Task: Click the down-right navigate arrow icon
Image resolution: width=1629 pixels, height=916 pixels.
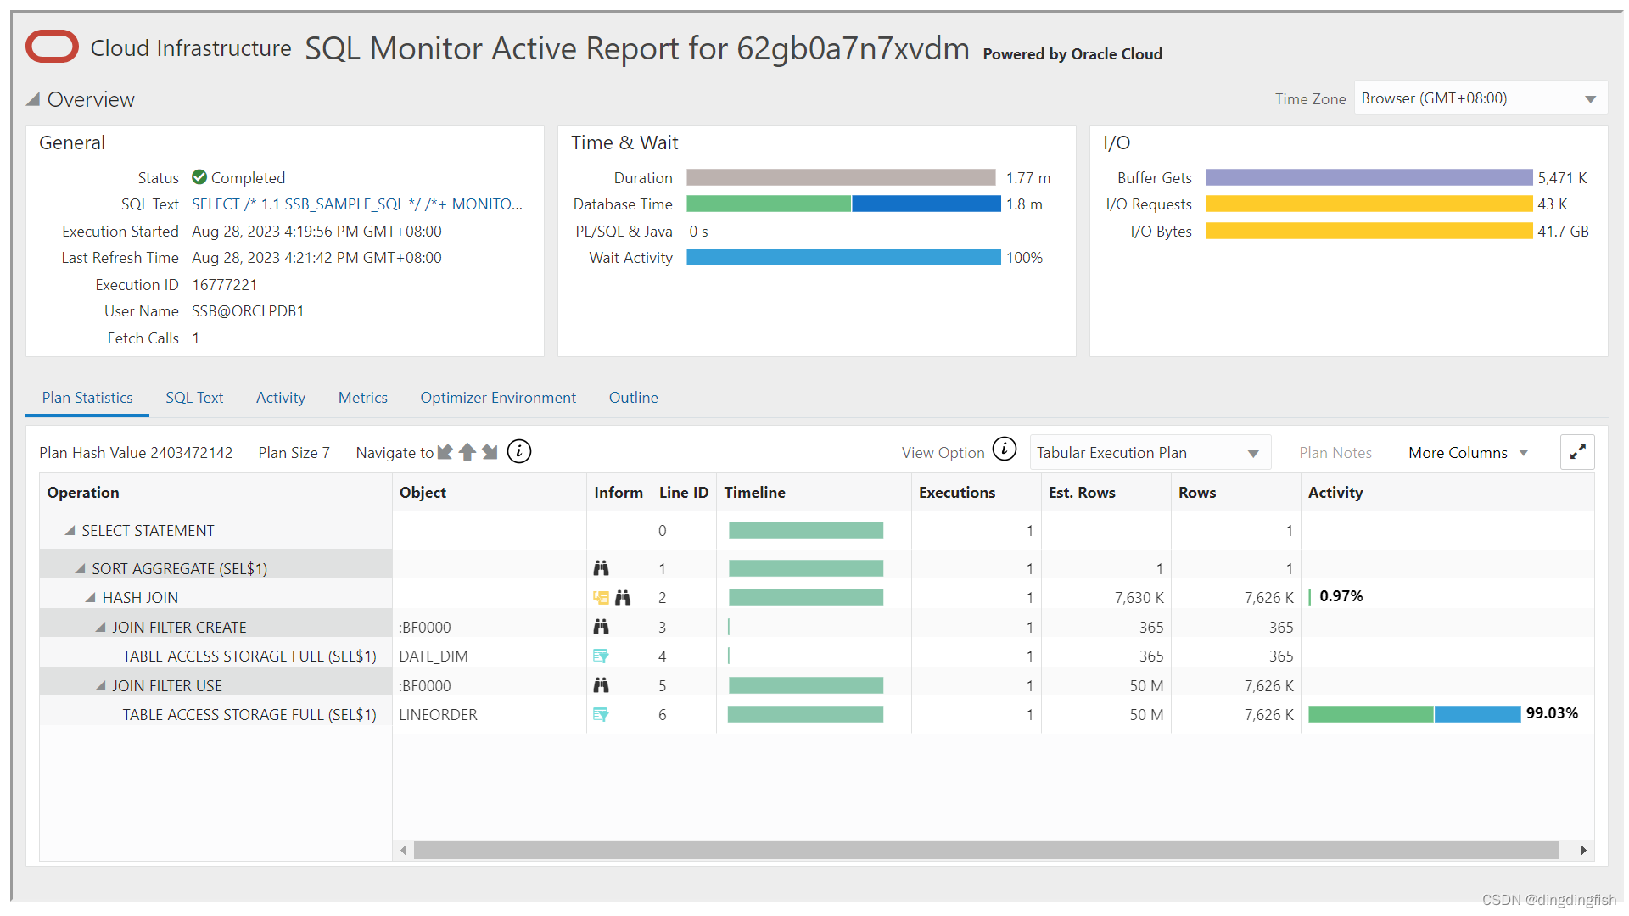Action: point(490,452)
